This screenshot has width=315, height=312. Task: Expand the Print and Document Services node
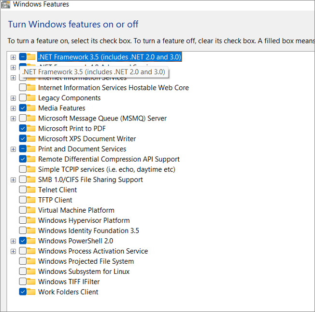[13, 149]
